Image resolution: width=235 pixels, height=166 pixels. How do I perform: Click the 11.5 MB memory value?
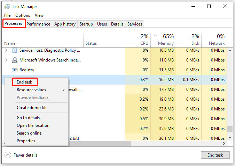tap(166, 70)
